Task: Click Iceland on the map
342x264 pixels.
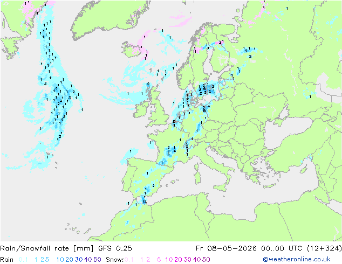Action: click(132, 49)
